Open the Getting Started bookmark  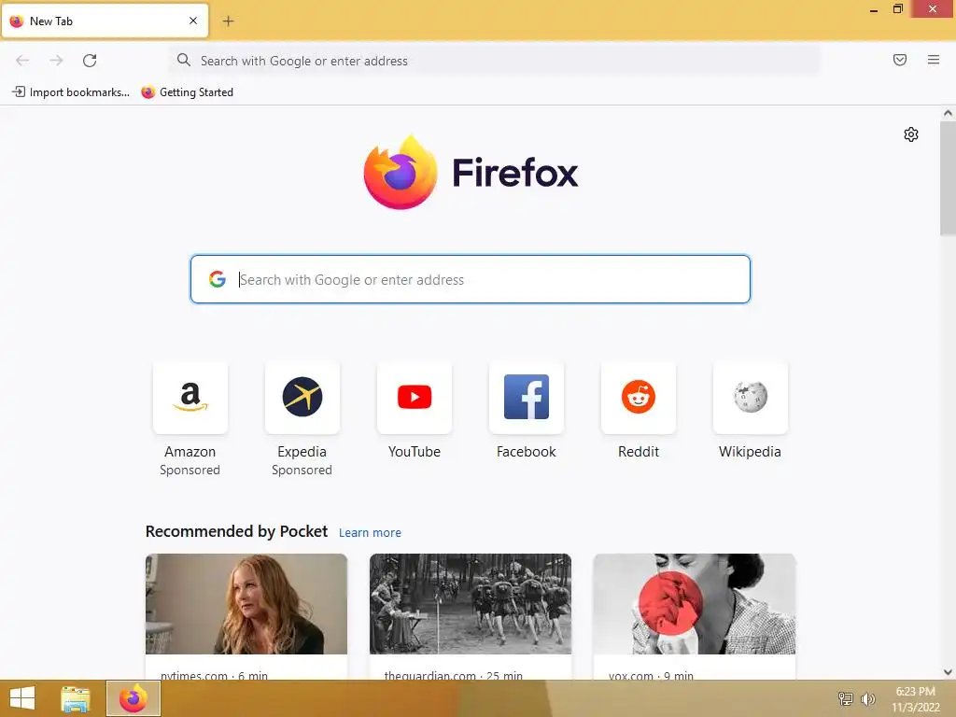187,92
